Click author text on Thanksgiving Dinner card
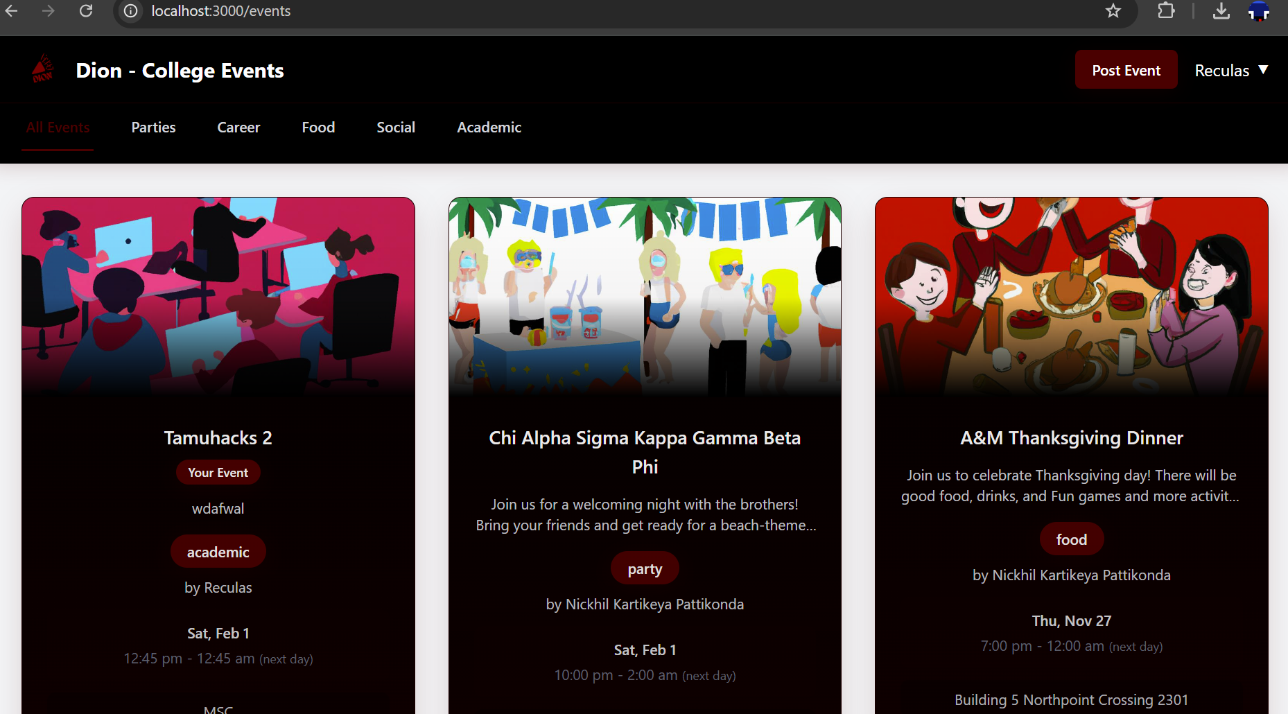This screenshot has height=714, width=1288. 1072,575
